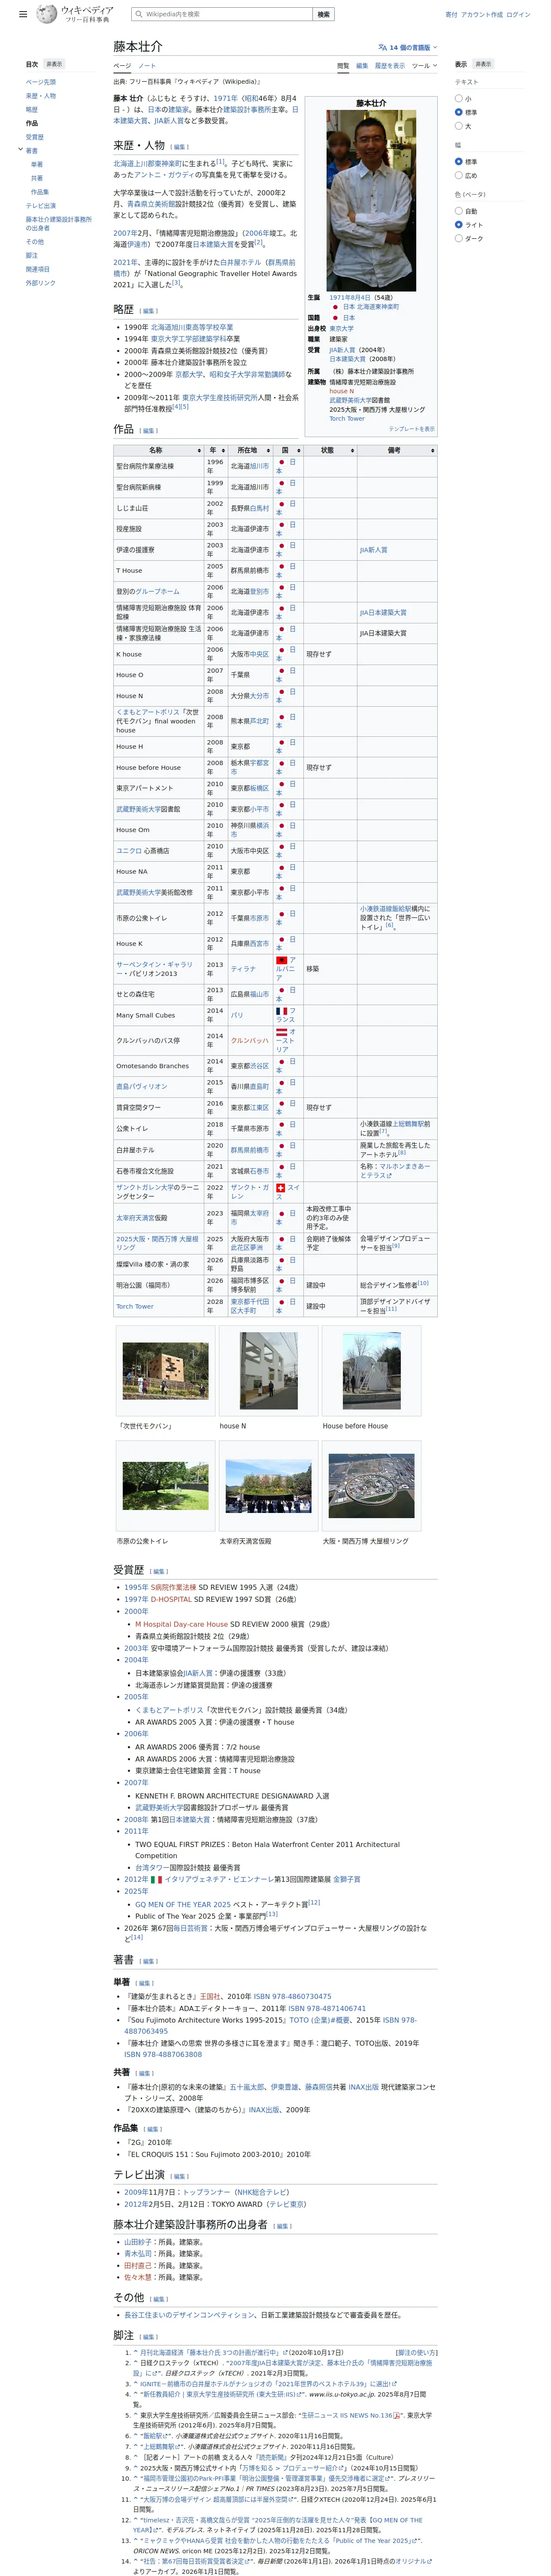Click the Wikipedia search input field
This screenshot has height=2576, width=551.
coord(221,14)
